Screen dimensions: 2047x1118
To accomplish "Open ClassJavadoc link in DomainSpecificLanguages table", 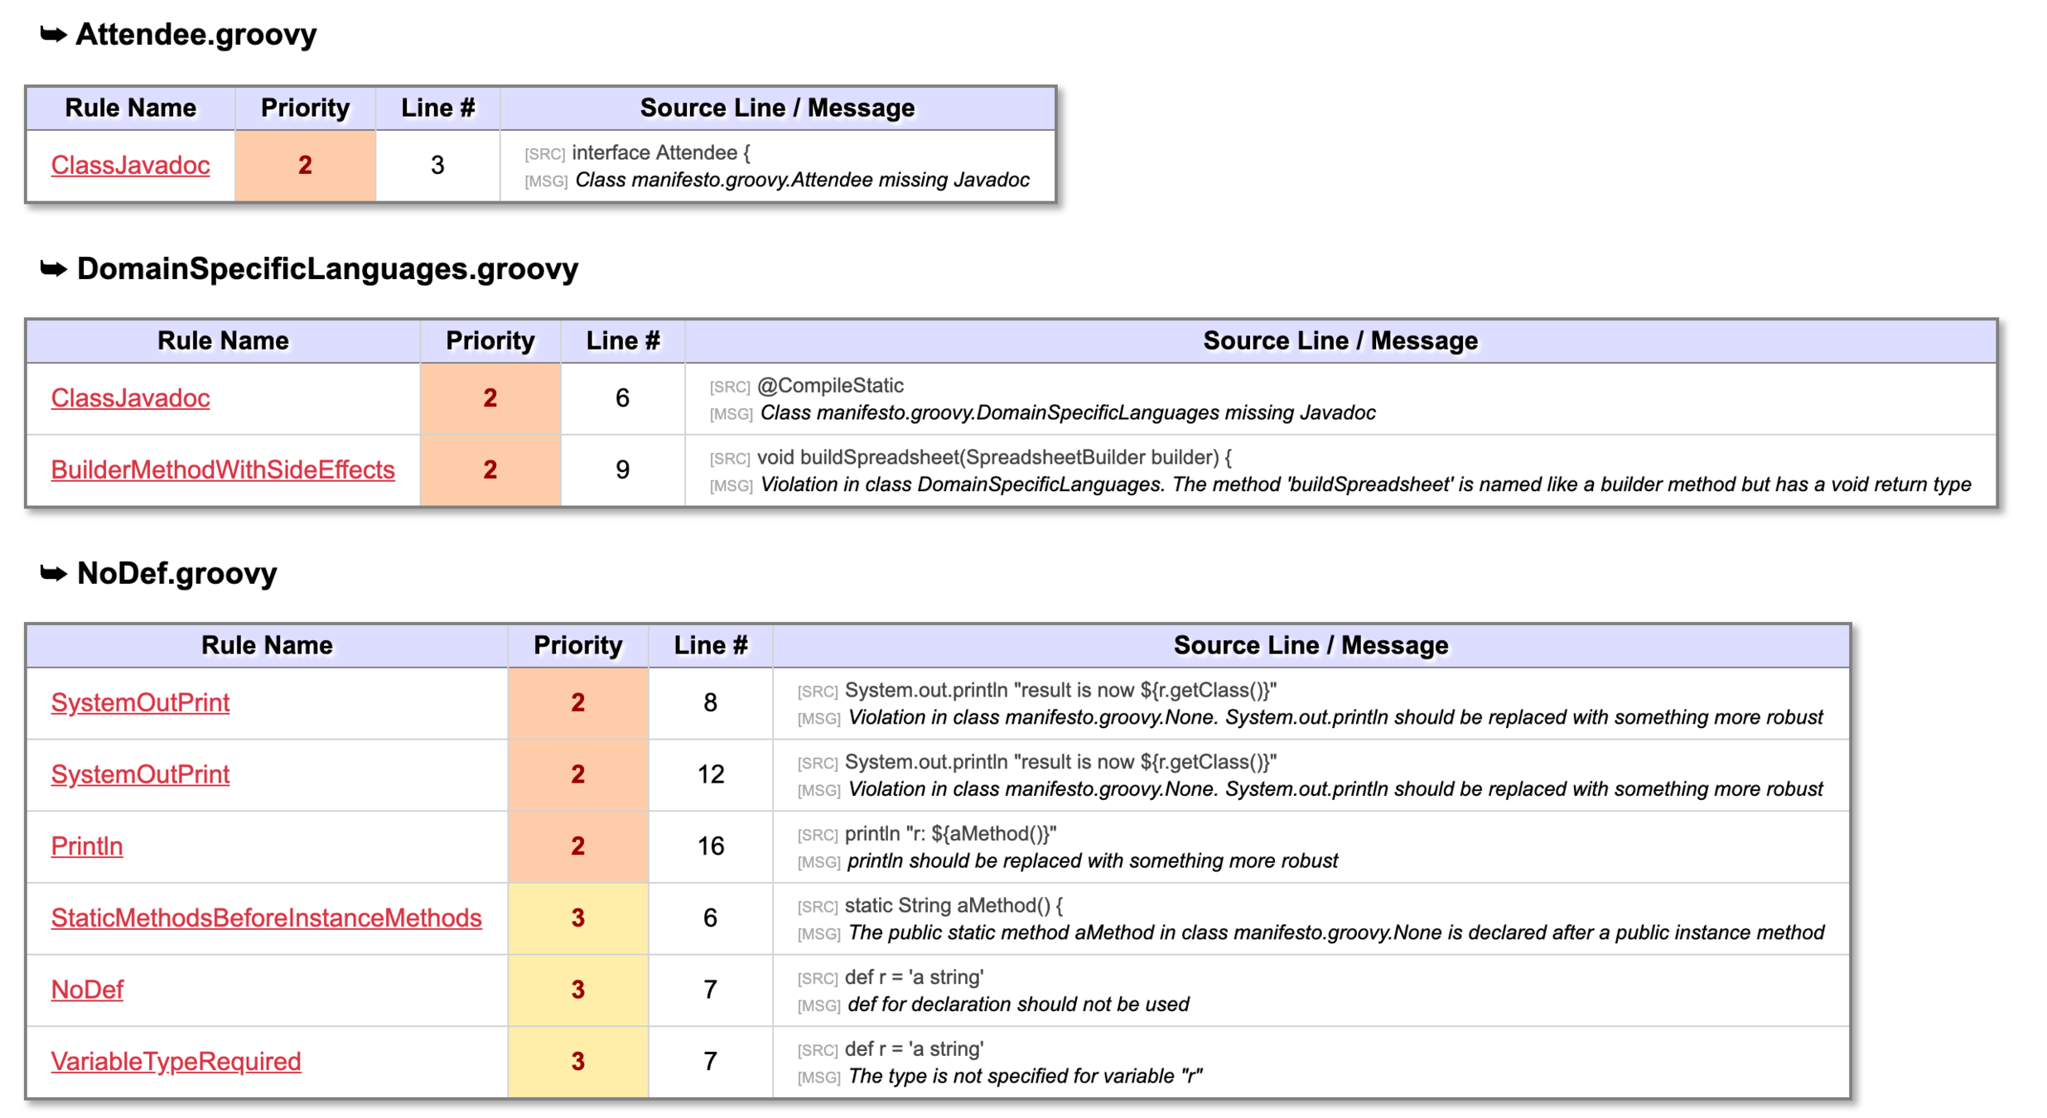I will click(x=130, y=398).
